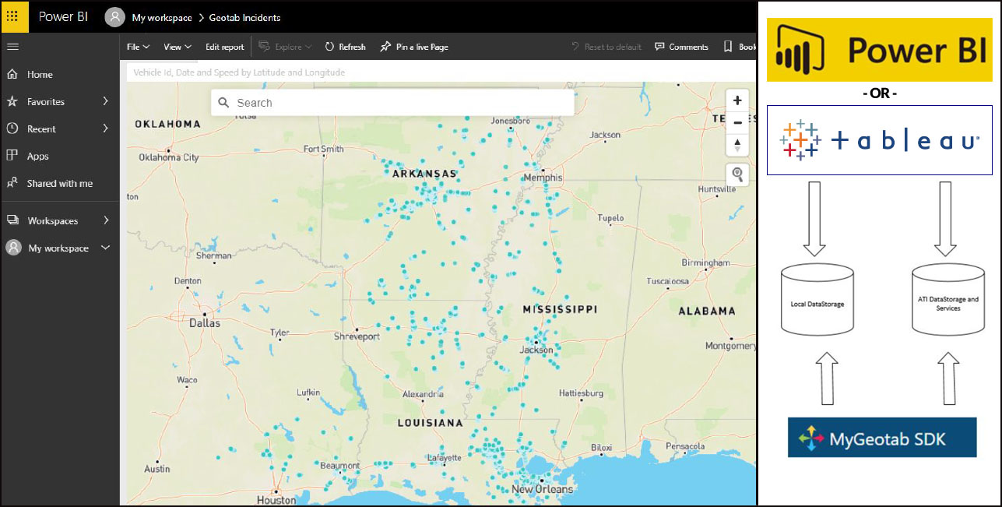Image resolution: width=1002 pixels, height=507 pixels.
Task: Click the Power BI logo in header
Action: coord(63,16)
